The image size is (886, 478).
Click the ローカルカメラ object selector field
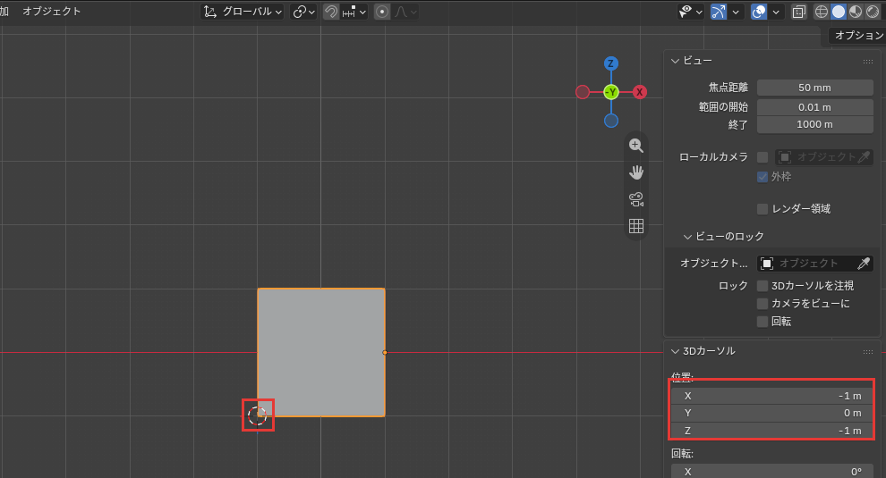point(824,157)
